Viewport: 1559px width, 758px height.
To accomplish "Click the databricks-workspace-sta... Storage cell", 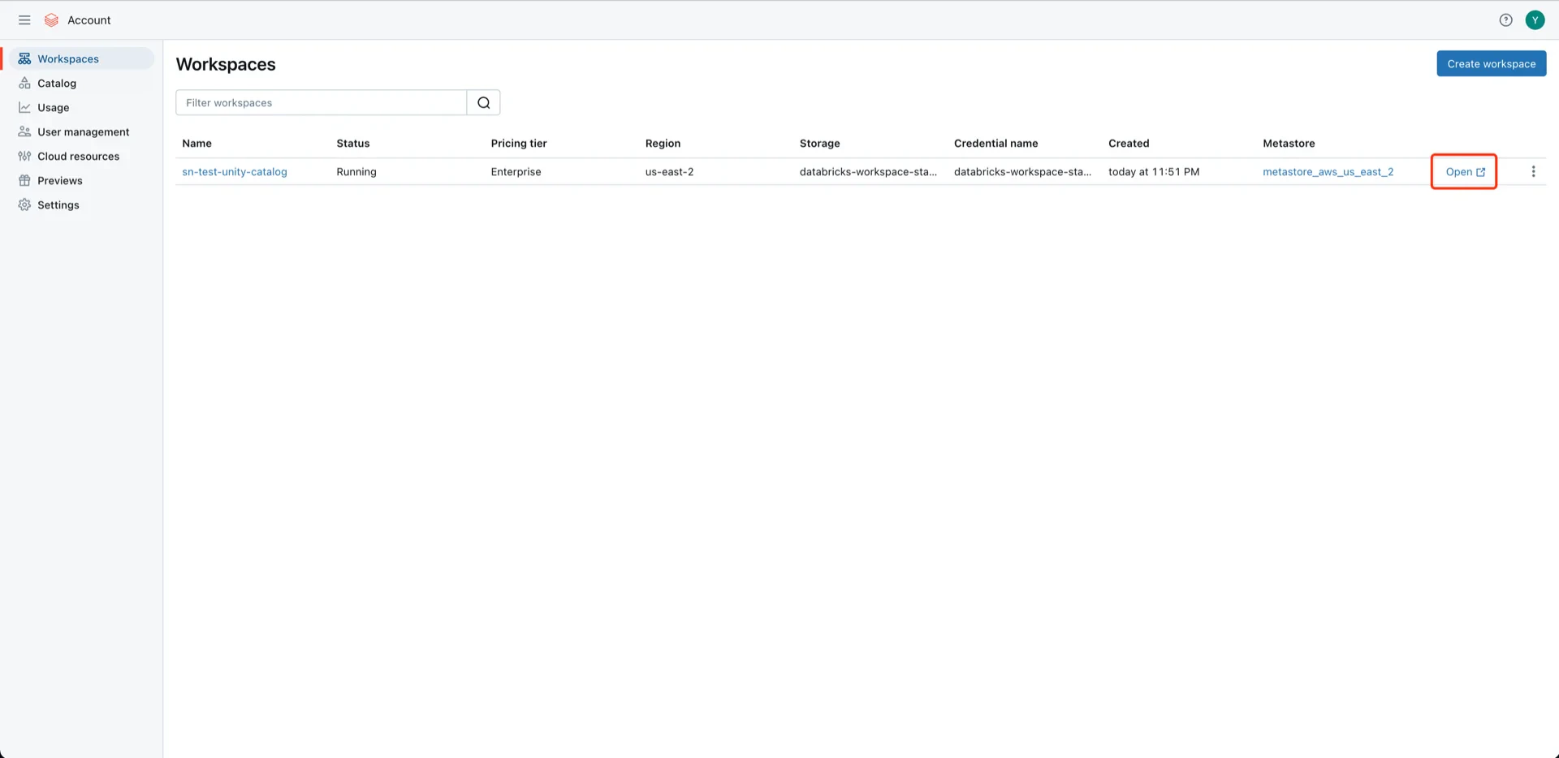I will [x=868, y=171].
